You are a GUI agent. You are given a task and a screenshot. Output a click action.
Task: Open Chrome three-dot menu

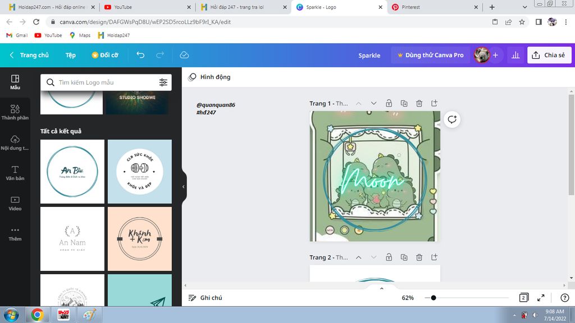(566, 22)
